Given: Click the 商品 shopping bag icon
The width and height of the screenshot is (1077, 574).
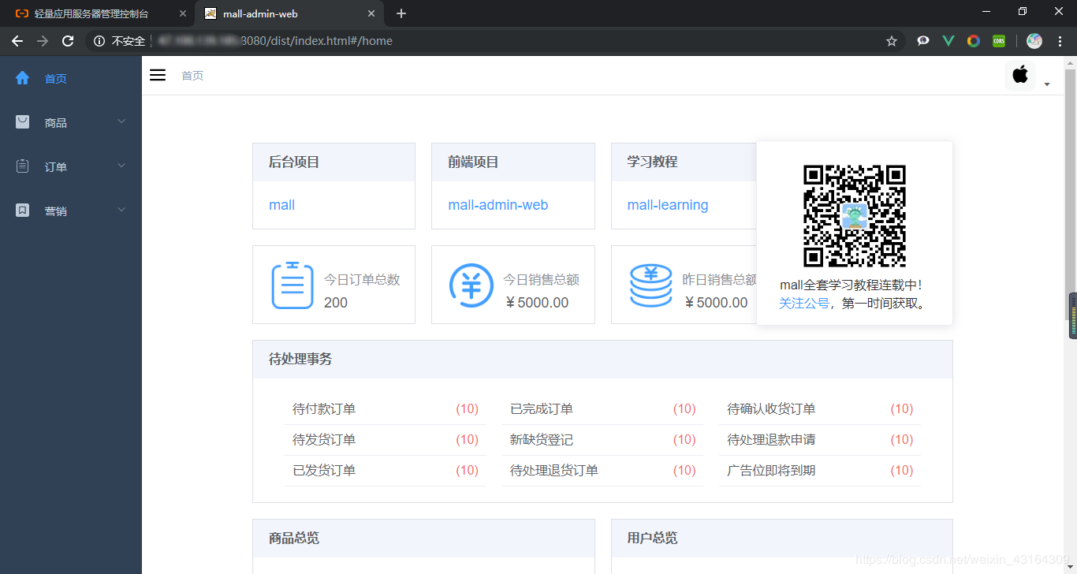Looking at the screenshot, I should click(22, 122).
